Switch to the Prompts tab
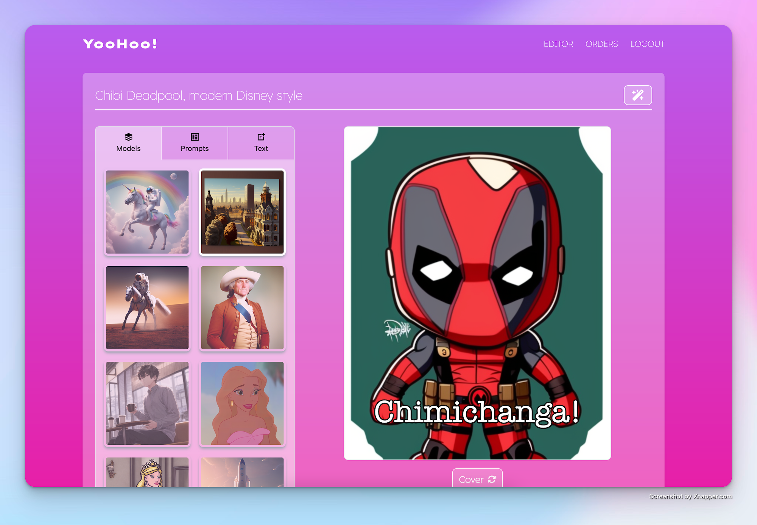Screen dimensions: 757x525 [x=195, y=143]
